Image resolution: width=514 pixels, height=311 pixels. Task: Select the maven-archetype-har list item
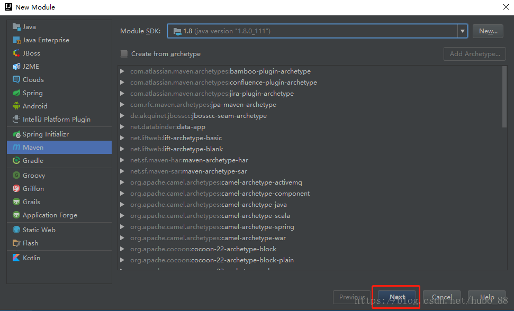(189, 160)
